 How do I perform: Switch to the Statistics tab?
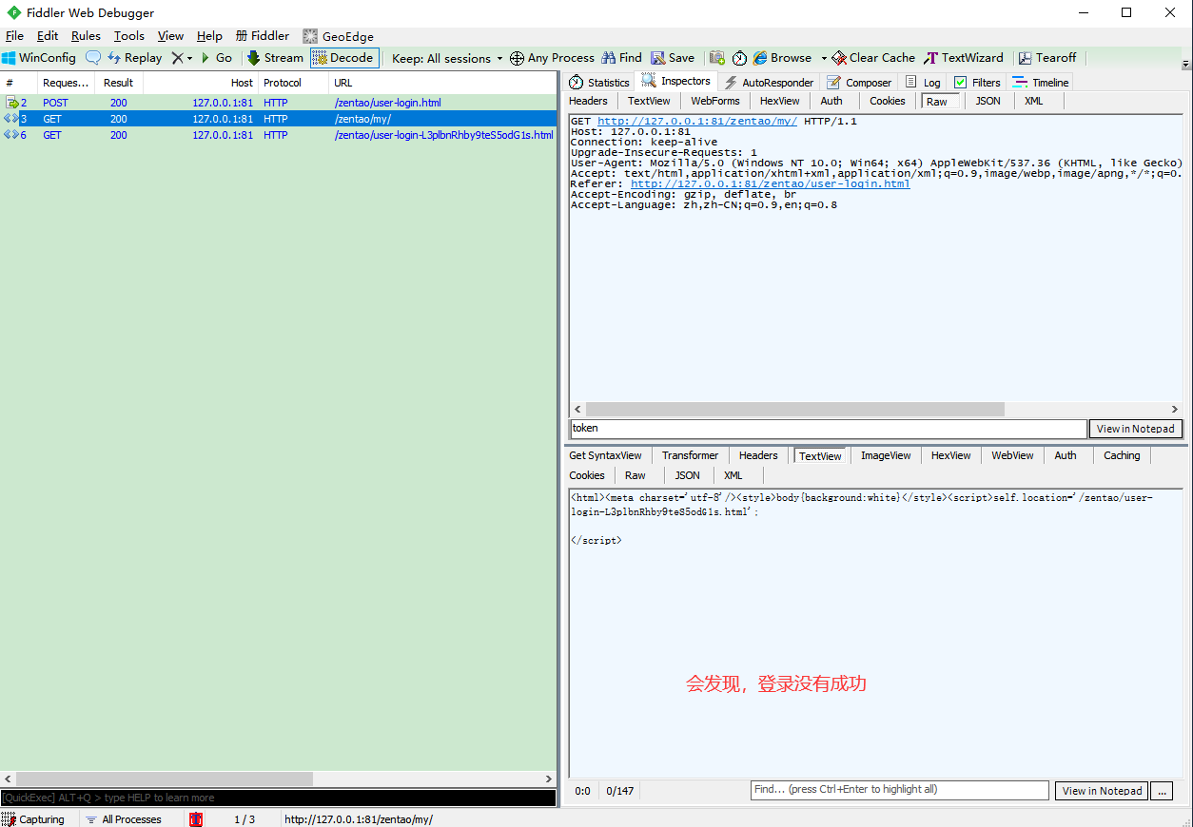click(599, 83)
